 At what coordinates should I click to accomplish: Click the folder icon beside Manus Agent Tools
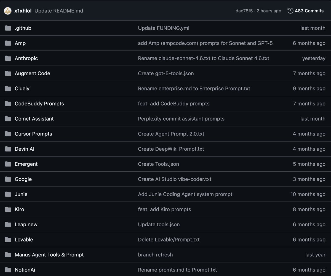(8, 255)
